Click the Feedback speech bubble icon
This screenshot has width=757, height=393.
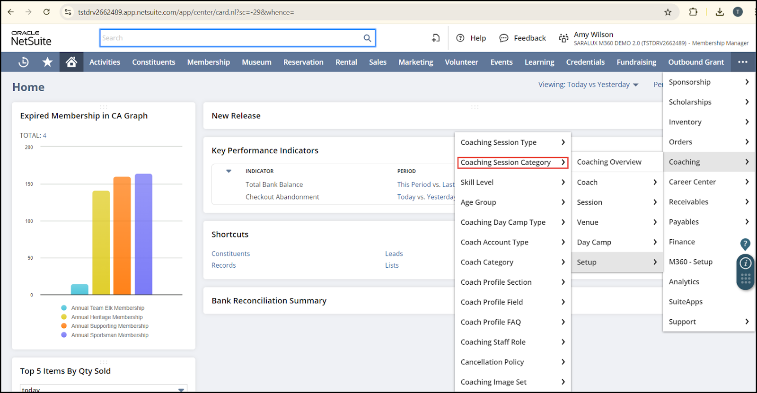pyautogui.click(x=504, y=38)
